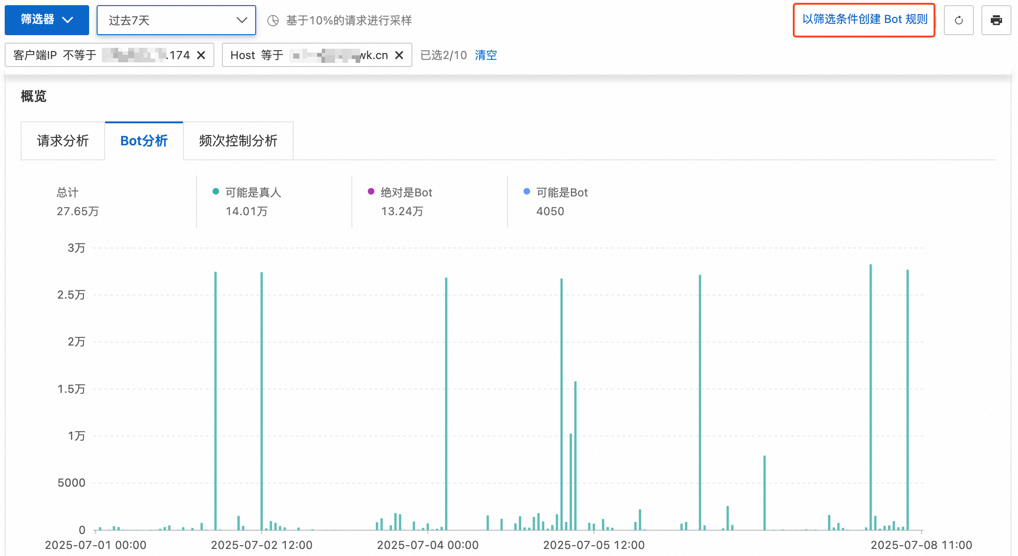Click the 1.5万 y-axis label
Viewport: 1018px width, 556px height.
[71, 389]
